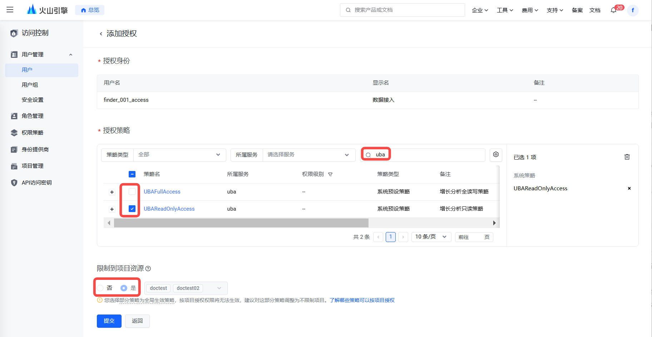Click the help icon beside 限制到项目资源

[x=148, y=268]
